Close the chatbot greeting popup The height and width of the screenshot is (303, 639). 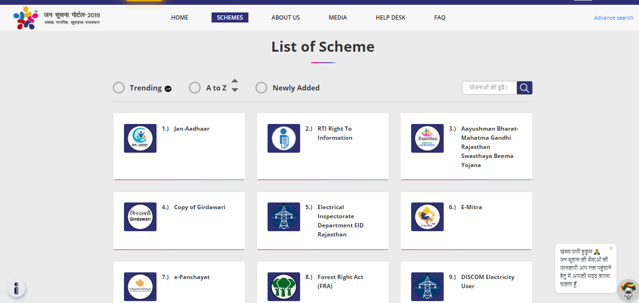(611, 248)
